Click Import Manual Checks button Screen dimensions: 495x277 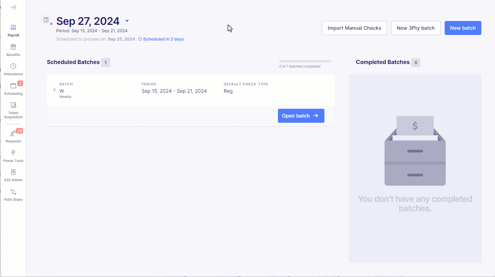coord(354,28)
